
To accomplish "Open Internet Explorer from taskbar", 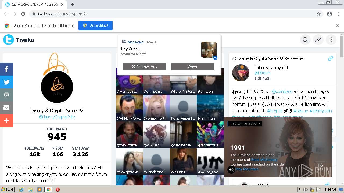I will 21,190.
